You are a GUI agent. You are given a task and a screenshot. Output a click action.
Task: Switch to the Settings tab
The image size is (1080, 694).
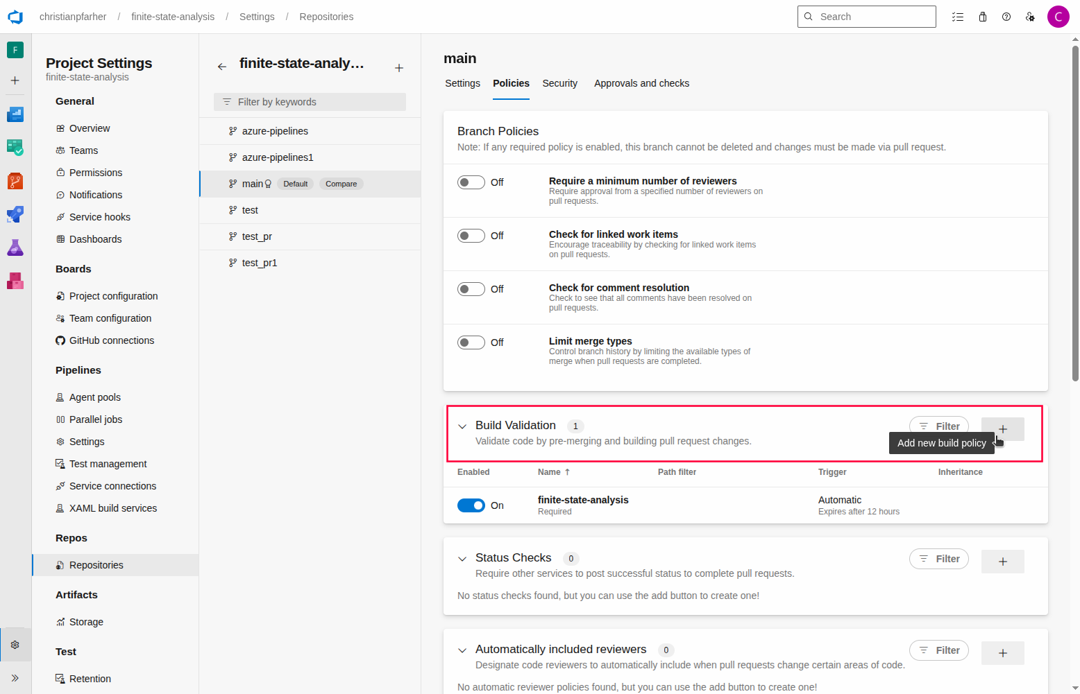click(462, 83)
